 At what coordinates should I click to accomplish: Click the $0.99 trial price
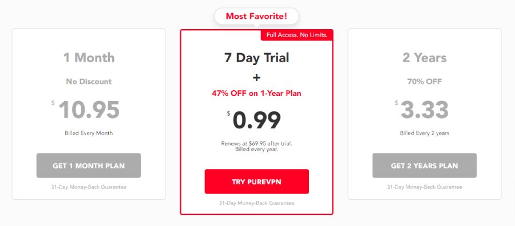tap(254, 120)
